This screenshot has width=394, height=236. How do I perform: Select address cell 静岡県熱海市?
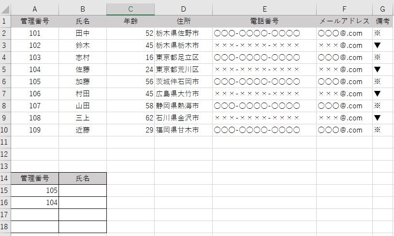point(183,106)
